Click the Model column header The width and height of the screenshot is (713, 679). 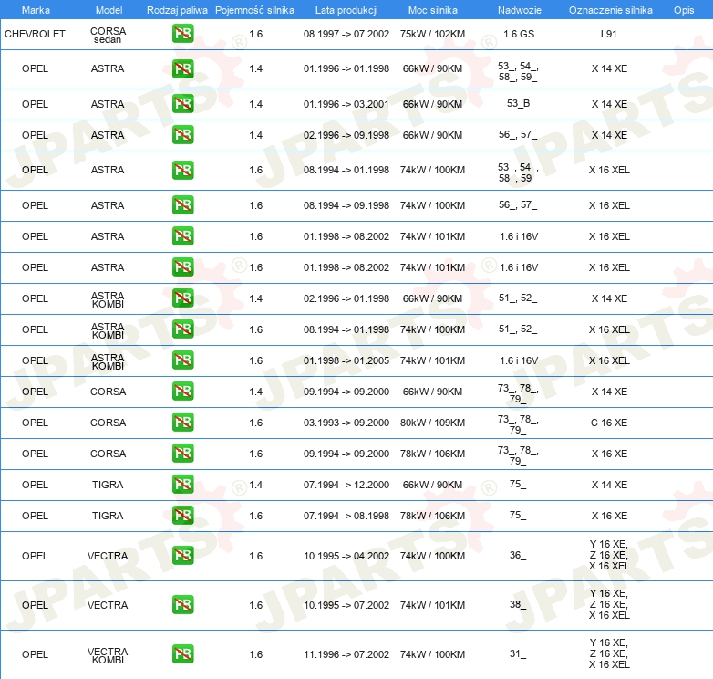(108, 10)
